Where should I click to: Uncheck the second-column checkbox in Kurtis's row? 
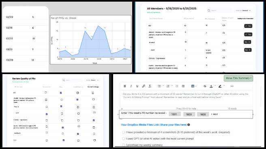[62, 127]
